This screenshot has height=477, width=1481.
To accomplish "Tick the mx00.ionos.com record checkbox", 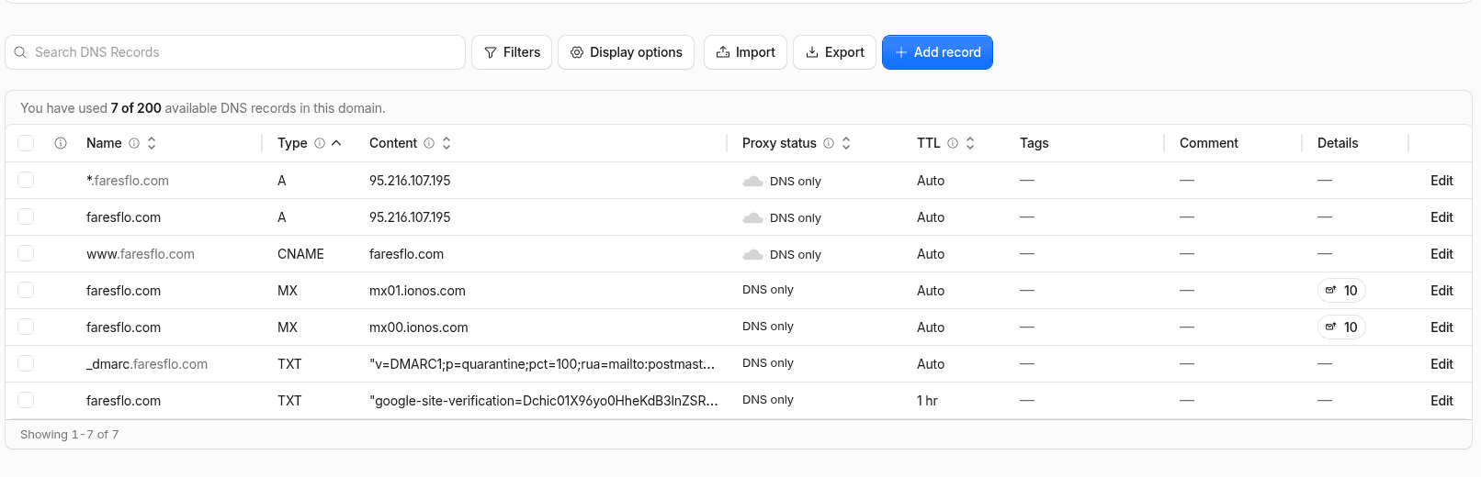I will coord(26,327).
